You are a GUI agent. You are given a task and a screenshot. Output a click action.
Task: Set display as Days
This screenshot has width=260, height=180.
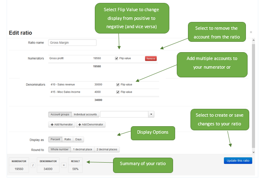click(78, 139)
